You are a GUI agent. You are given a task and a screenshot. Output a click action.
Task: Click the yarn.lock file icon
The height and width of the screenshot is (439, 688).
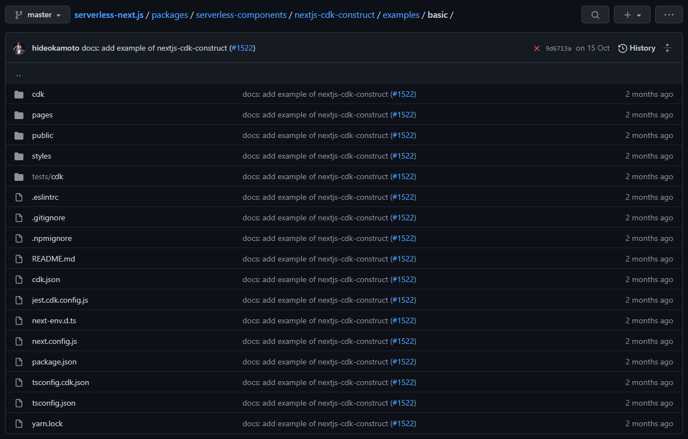pos(19,423)
